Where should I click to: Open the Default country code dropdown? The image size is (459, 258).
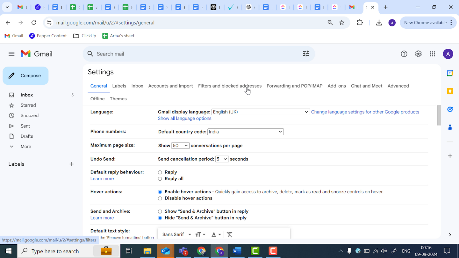(245, 132)
